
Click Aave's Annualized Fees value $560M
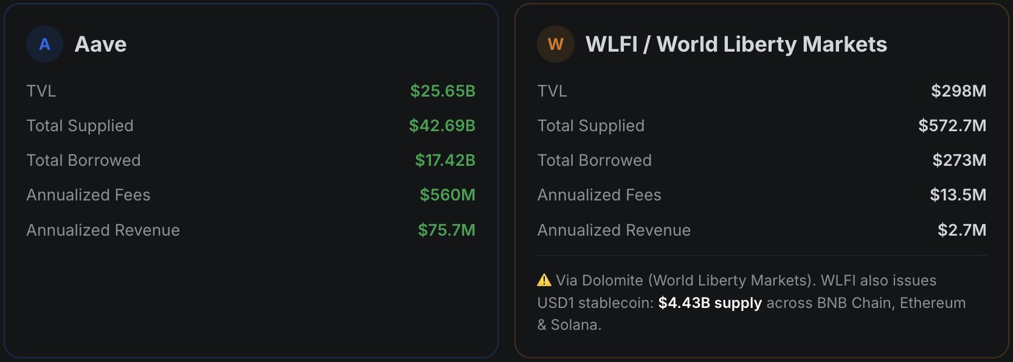click(447, 195)
